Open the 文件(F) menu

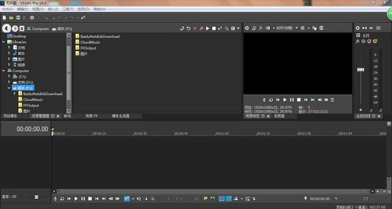[x=7, y=9]
